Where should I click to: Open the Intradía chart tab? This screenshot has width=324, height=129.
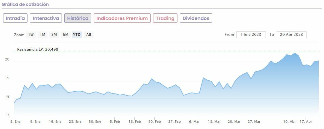pos(15,18)
